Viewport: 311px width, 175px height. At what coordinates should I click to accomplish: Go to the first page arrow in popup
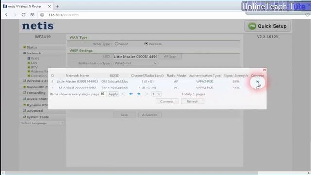pos(123,94)
